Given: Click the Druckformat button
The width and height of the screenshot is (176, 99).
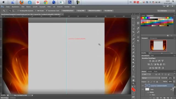Looking at the screenshot, I should pyautogui.click(x=108, y=11).
